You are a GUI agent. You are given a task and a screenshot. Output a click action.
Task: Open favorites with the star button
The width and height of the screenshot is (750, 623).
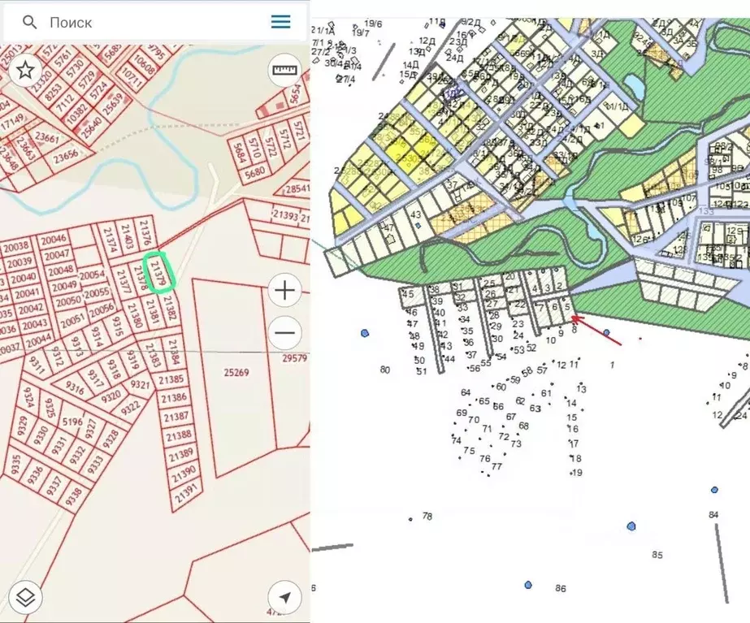(25, 70)
